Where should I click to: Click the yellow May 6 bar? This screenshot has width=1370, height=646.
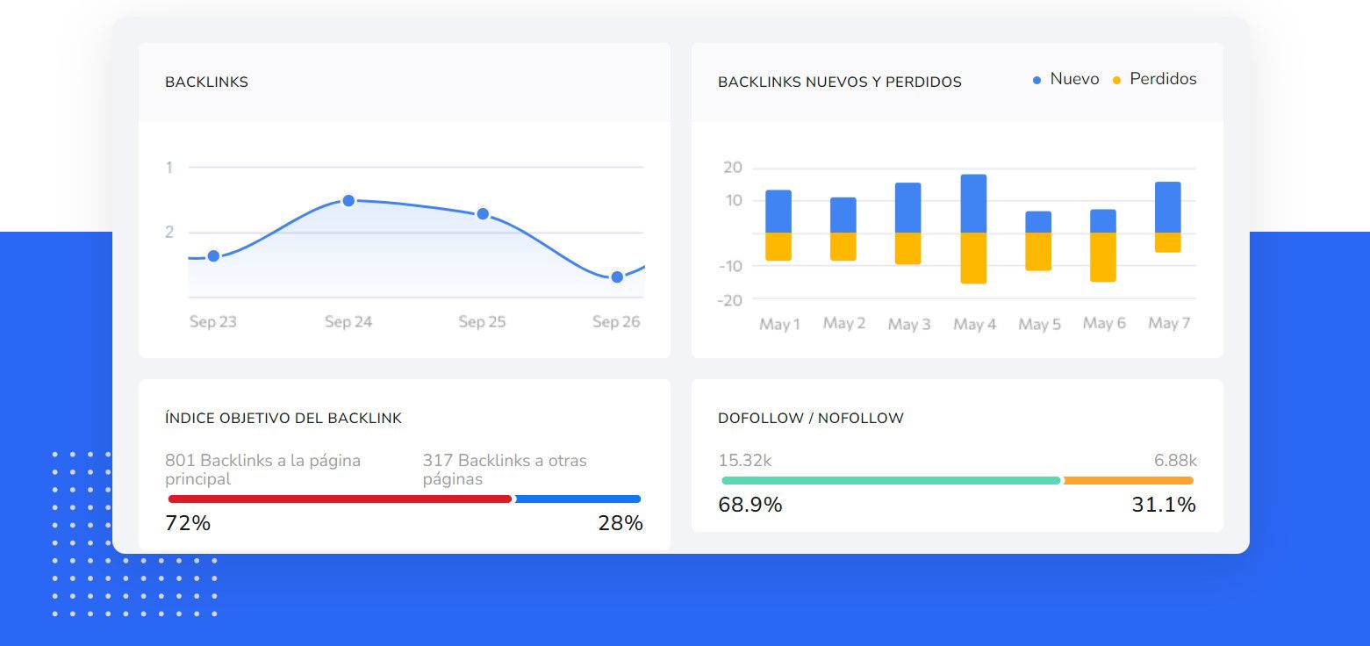pos(1103,257)
